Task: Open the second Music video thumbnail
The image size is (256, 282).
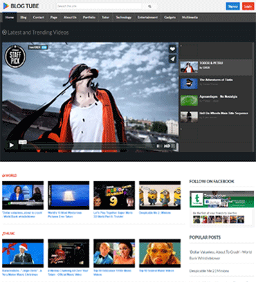Action: coord(68,253)
